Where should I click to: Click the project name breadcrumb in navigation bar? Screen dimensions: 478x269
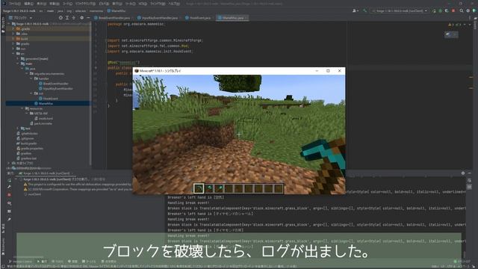point(19,10)
